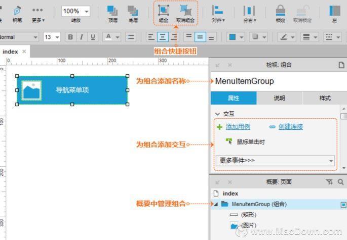This screenshot has height=240, width=347.
Task: Align text center horizontally
Action: (x=163, y=37)
